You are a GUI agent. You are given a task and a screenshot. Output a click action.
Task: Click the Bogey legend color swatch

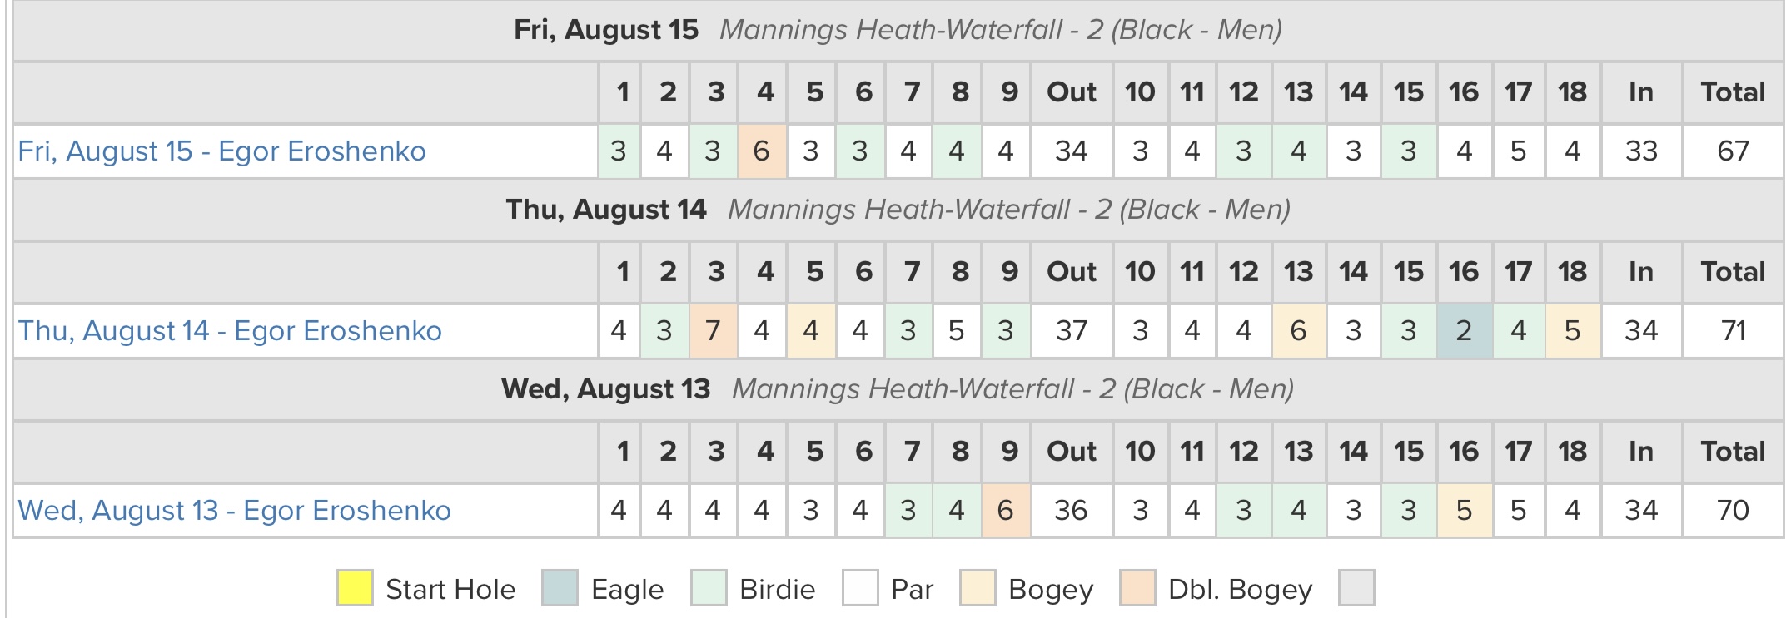tap(978, 588)
